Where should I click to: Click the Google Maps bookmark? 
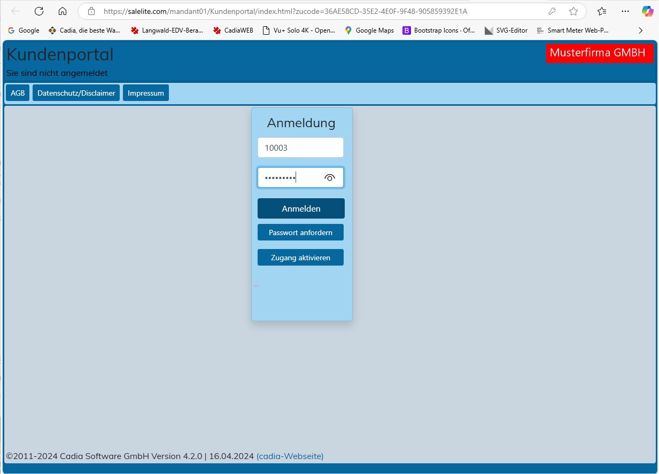coord(369,30)
